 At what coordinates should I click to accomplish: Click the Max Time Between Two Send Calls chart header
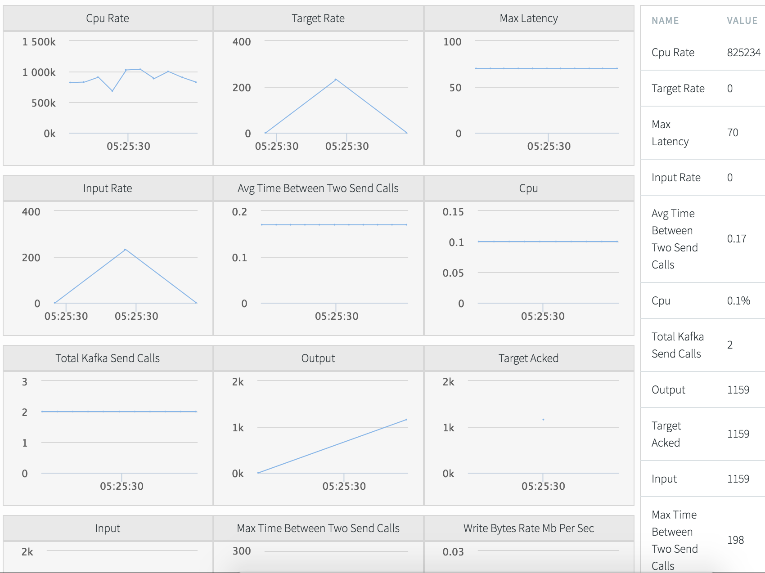(x=318, y=528)
